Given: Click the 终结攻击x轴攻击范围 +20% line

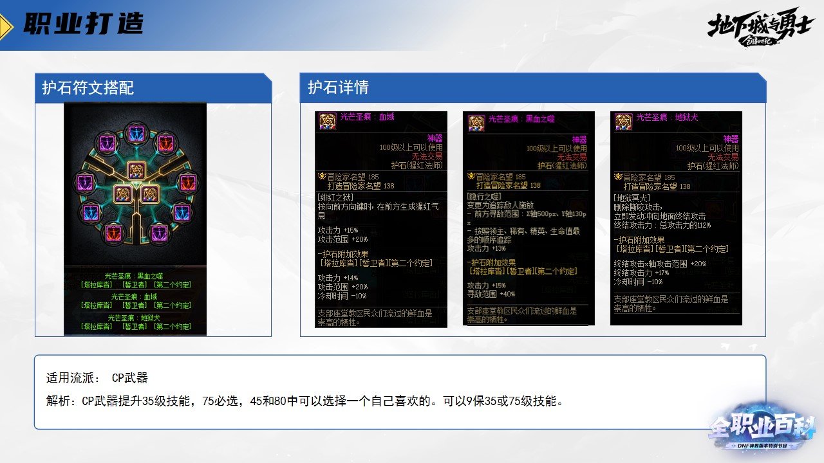Looking at the screenshot, I should tap(660, 264).
